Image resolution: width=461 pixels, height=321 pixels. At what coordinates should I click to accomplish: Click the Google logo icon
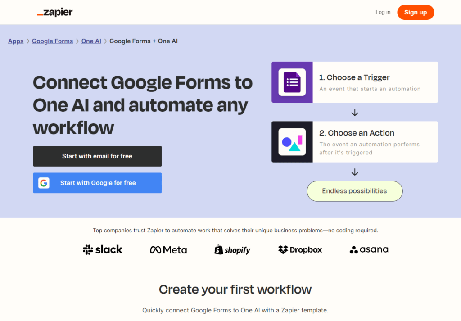(44, 183)
